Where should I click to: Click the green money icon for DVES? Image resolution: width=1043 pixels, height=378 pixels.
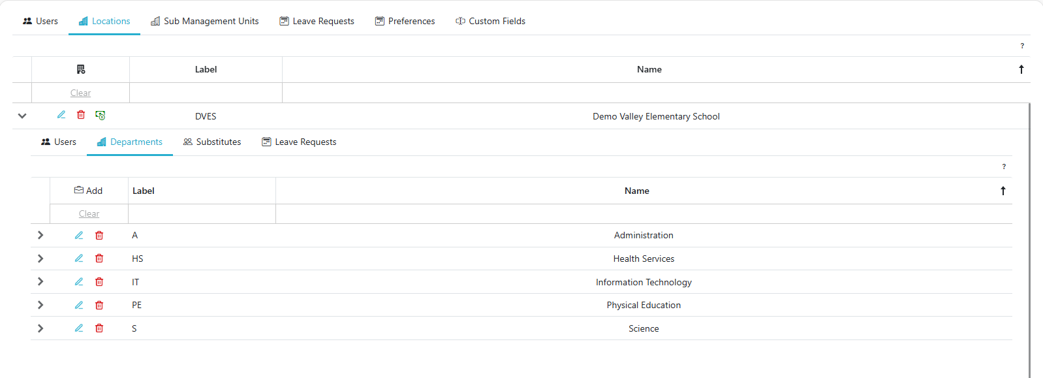[101, 116]
